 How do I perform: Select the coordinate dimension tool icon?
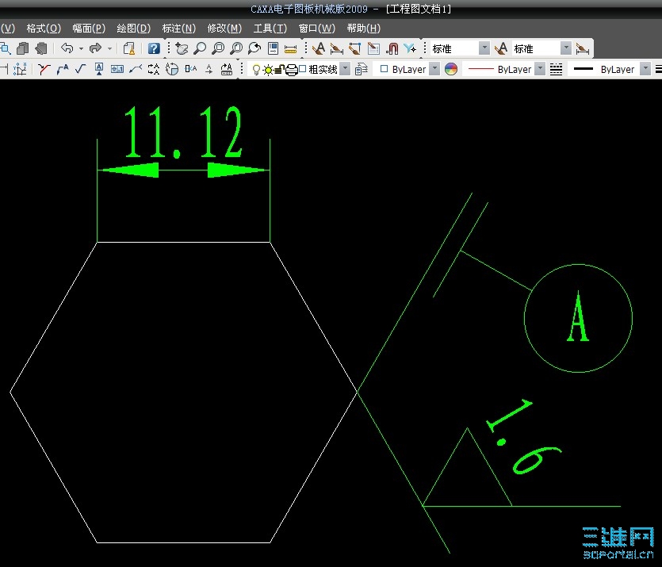[x=20, y=69]
